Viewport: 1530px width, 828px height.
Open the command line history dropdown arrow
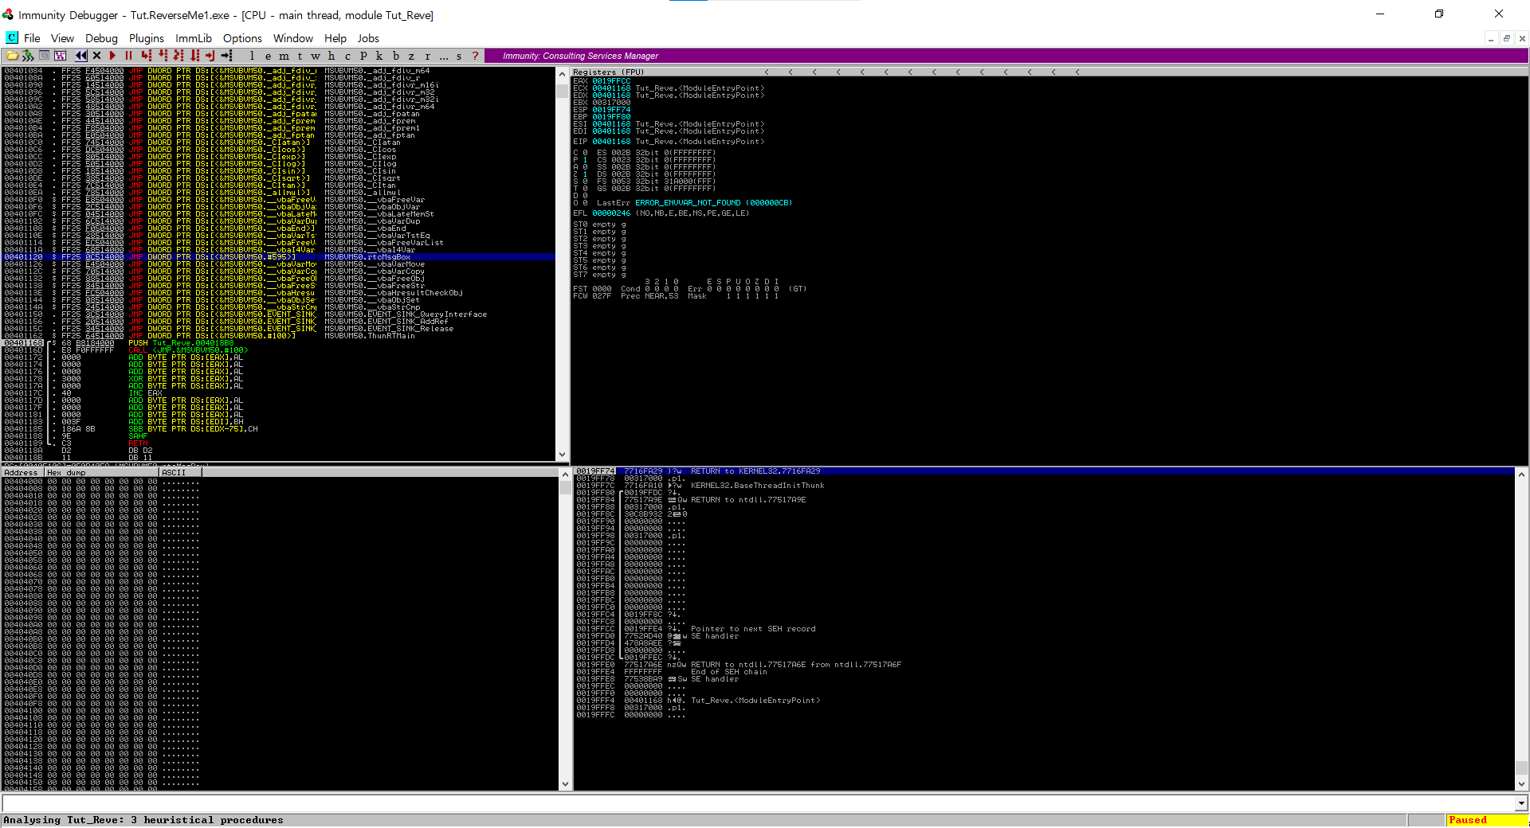pos(1521,803)
